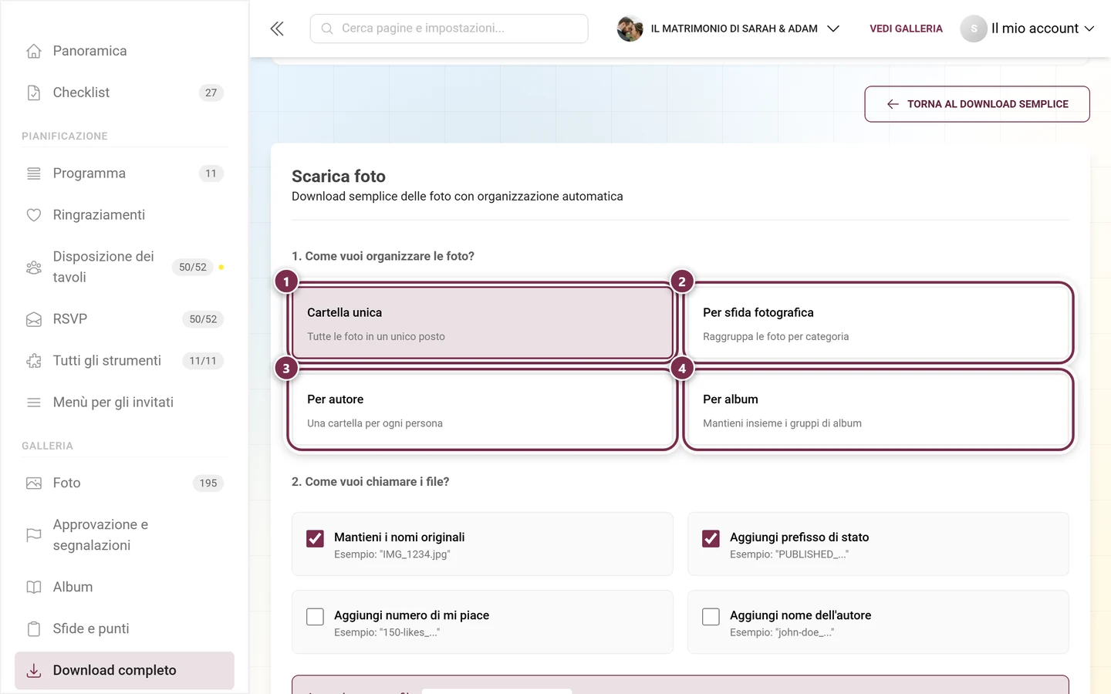Open the Album section
Screen dimensions: 1111x694
coord(124,588)
